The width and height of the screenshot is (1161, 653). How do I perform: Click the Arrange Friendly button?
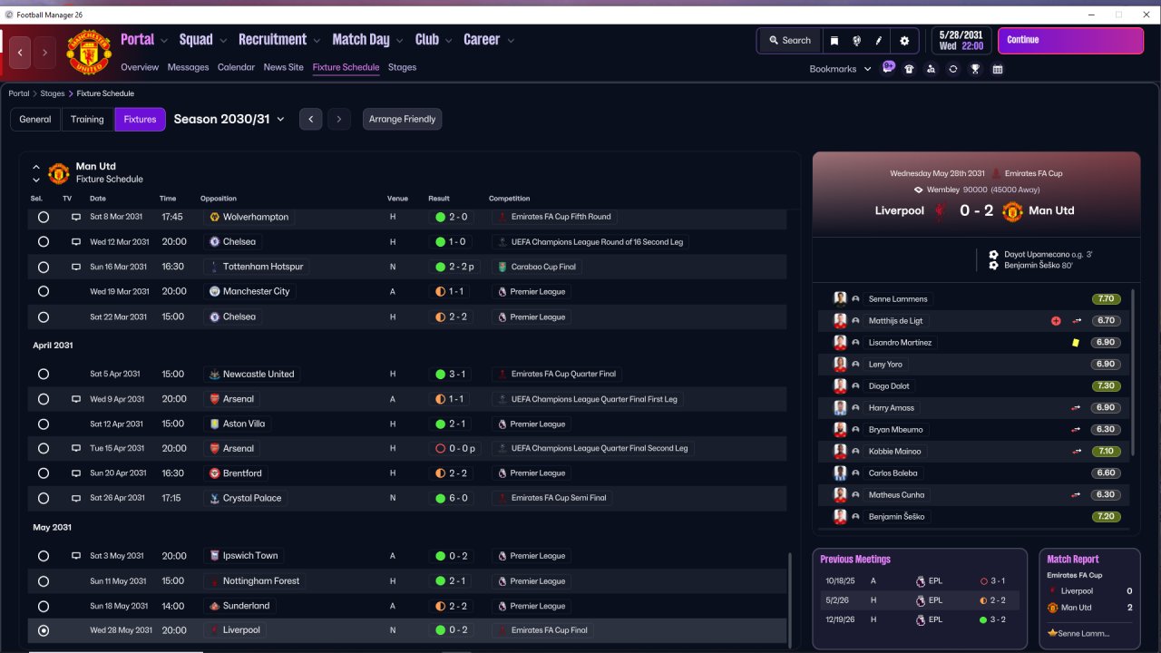point(403,119)
